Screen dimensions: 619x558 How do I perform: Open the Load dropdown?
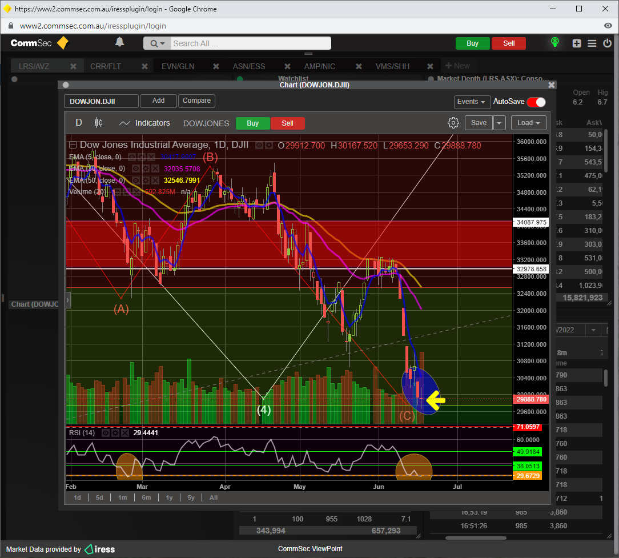(529, 123)
